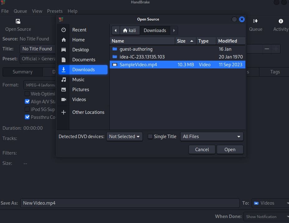
Task: Click the Open Source toolbar icon
Action: pos(18,25)
